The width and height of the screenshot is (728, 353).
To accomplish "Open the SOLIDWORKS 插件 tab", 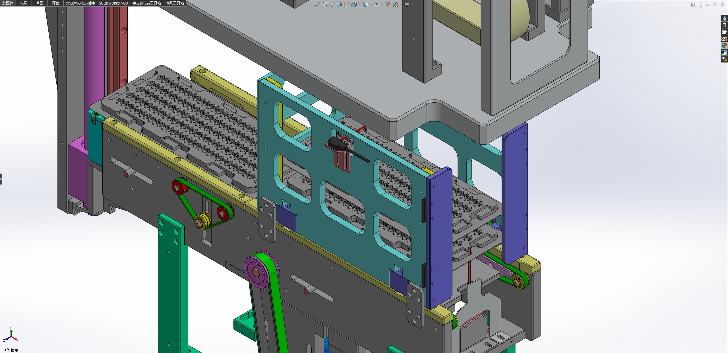I will [80, 3].
